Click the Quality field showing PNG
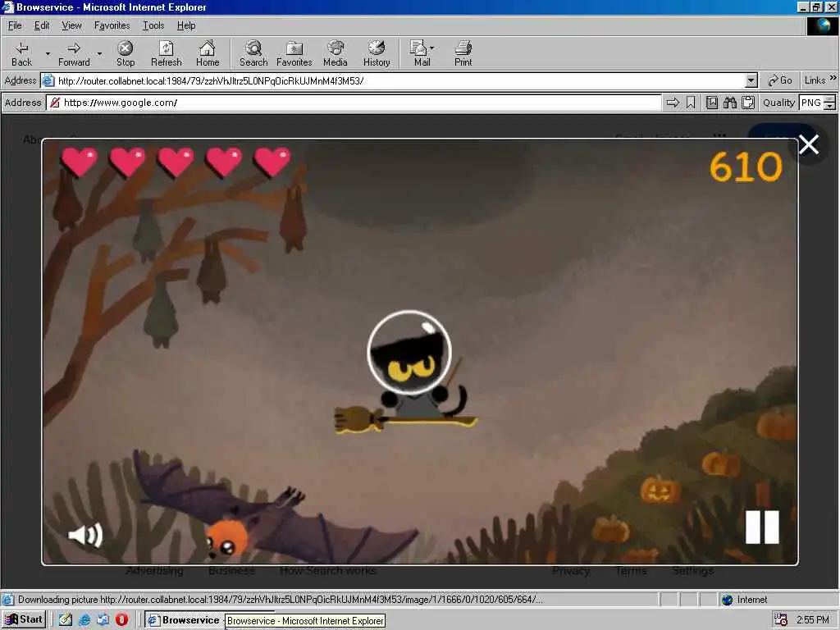This screenshot has width=840, height=630. 811,103
